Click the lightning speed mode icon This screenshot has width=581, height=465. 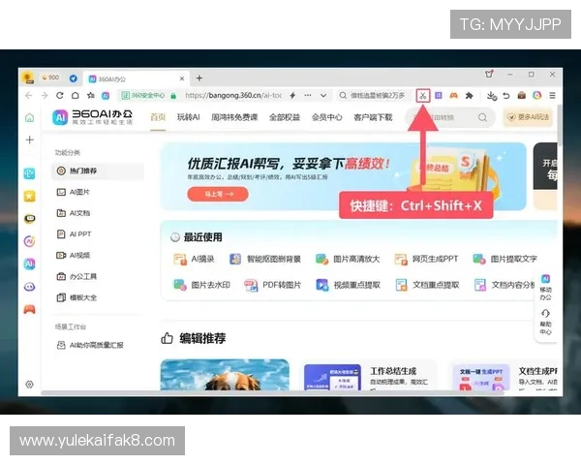click(x=292, y=95)
